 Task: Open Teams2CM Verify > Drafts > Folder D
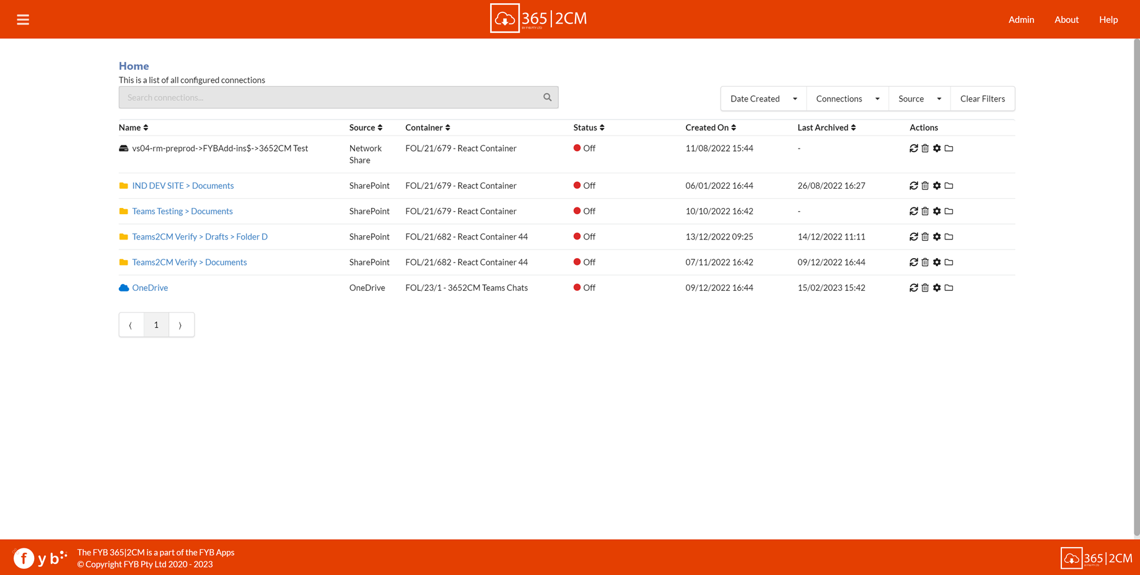tap(199, 236)
